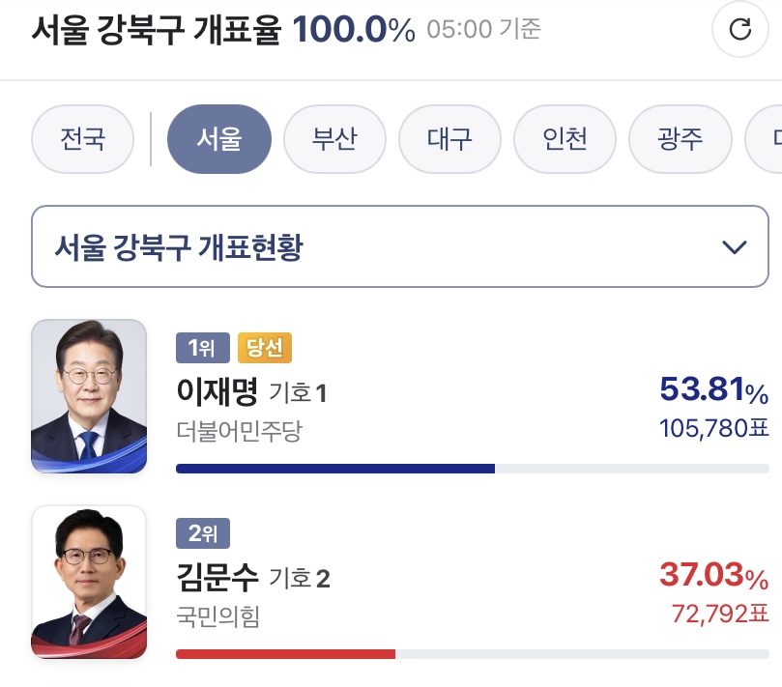Click the refresh results icon
Viewport: 782px width, 687px height.
[x=739, y=30]
